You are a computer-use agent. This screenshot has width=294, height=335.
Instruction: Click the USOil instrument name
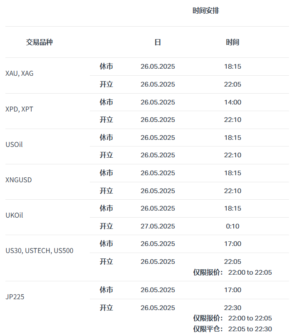(14, 144)
